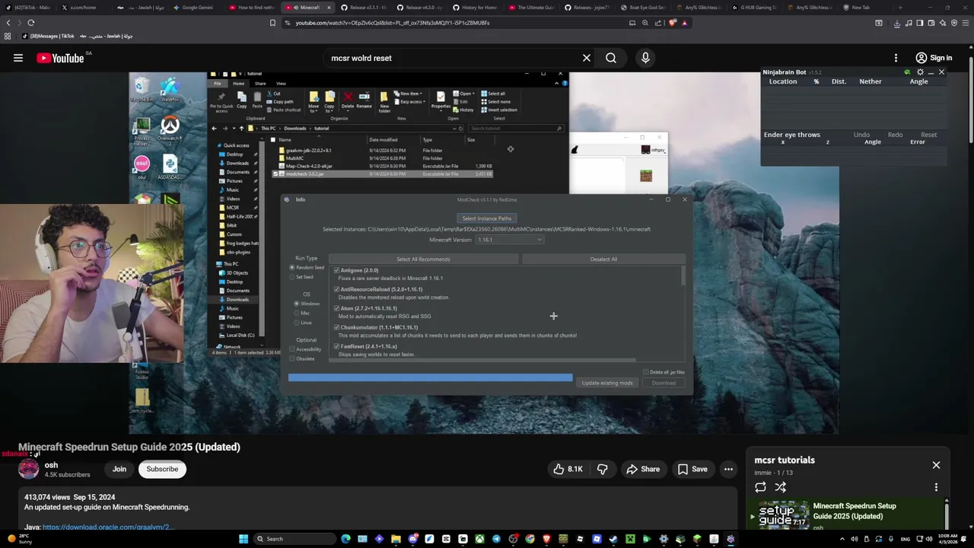Viewport: 974px width, 548px height.
Task: Open more actions menu beside Save
Action: 728,469
